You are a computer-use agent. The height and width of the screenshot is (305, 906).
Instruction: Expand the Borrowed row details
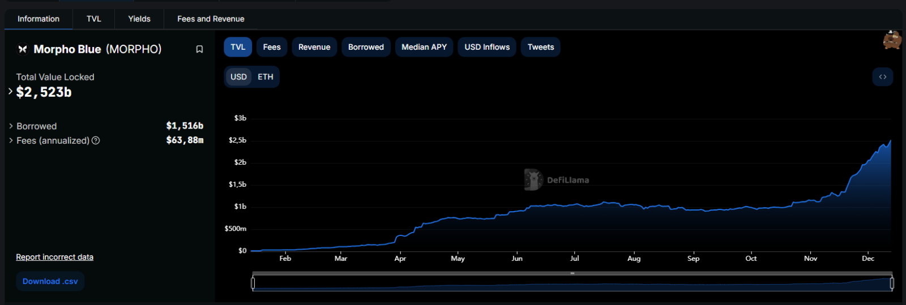pos(11,126)
